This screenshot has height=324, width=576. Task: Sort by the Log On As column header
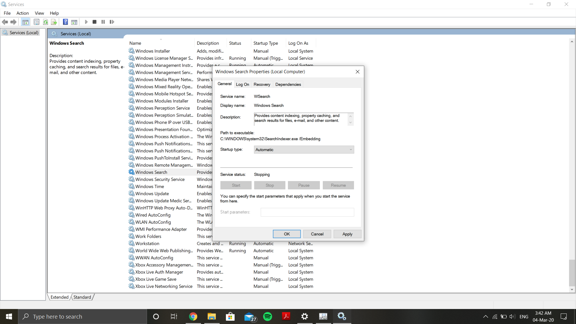(301, 43)
